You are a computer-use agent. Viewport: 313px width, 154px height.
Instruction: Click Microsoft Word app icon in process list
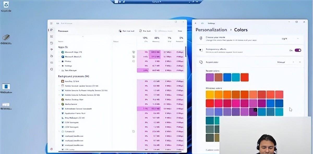(x=63, y=57)
